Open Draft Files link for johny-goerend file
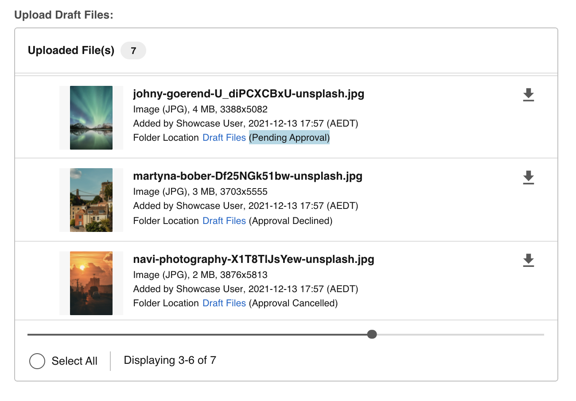This screenshot has height=401, width=576. [x=224, y=138]
